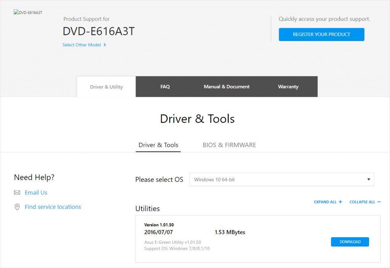Open the Find service locations link
The image size is (390, 268).
point(52,207)
